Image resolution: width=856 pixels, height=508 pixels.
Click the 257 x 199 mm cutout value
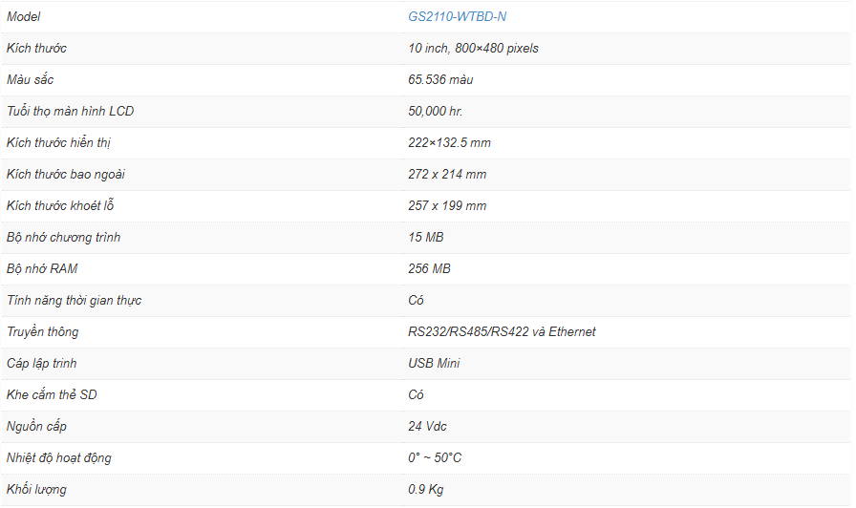(x=447, y=205)
